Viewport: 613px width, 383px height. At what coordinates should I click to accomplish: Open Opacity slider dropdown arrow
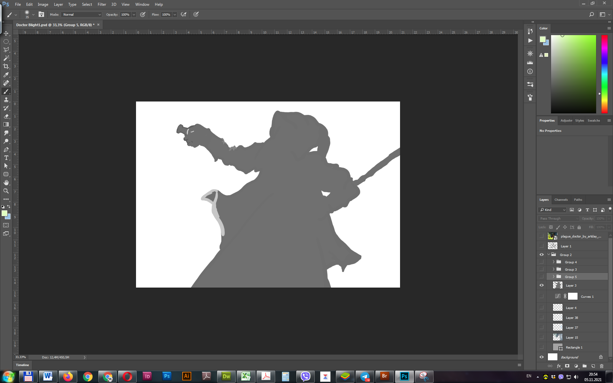pos(134,14)
